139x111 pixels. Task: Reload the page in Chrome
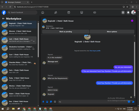(x=10, y=7)
